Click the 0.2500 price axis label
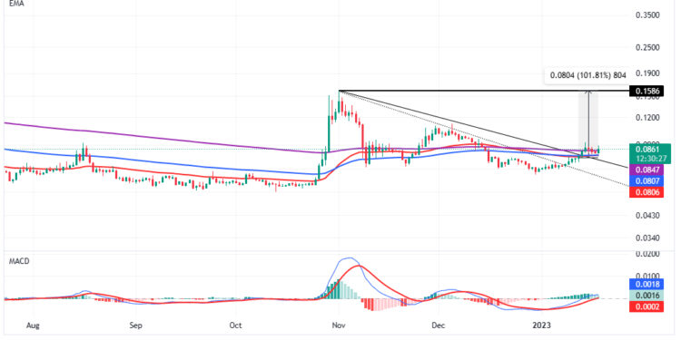 [x=647, y=47]
